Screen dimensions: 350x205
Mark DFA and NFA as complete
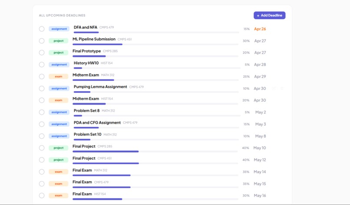tap(42, 29)
